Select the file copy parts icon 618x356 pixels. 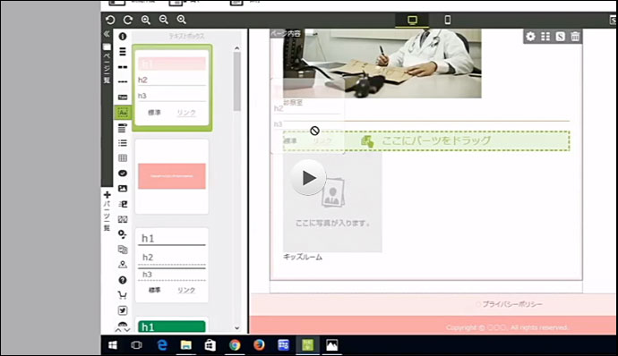pos(123,250)
